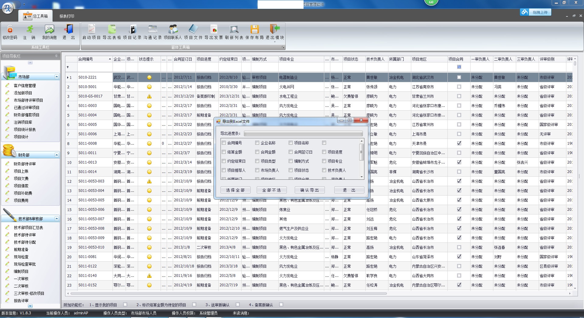Collapse the 市场部 navigation group
This screenshot has width=584, height=318.
click(x=57, y=77)
